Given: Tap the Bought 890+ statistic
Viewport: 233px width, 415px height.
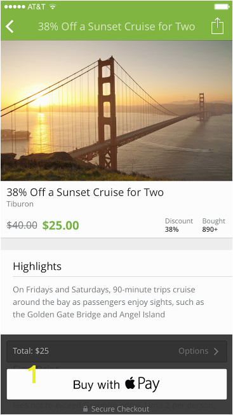Looking at the screenshot, I should coord(214,225).
